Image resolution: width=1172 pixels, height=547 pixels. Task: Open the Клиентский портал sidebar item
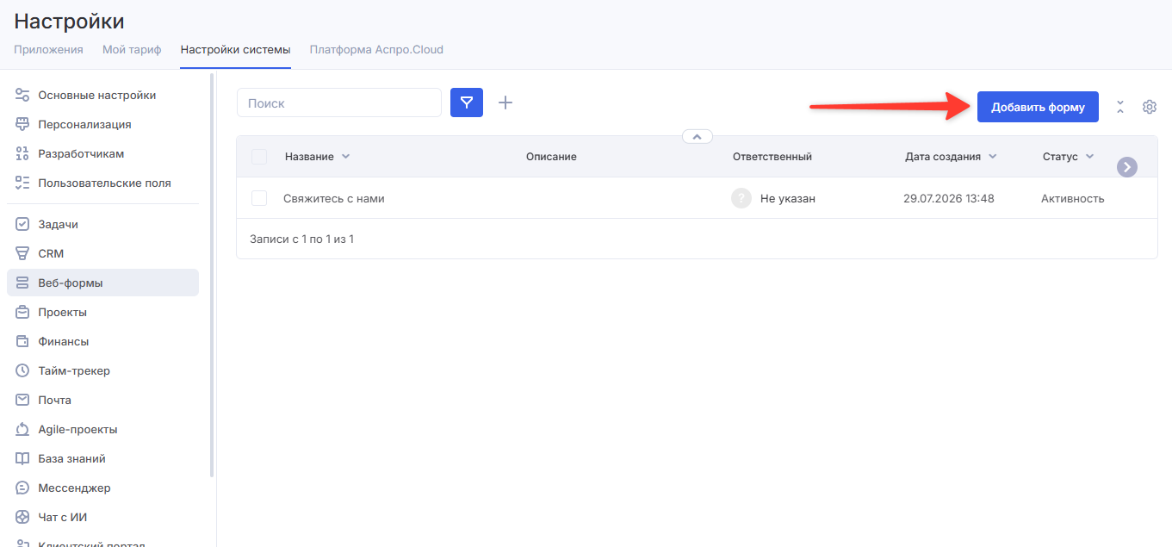(91, 544)
